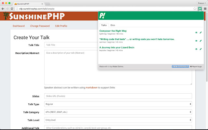
Task: Open the Chrome hamburger menu
Action: tap(205, 8)
